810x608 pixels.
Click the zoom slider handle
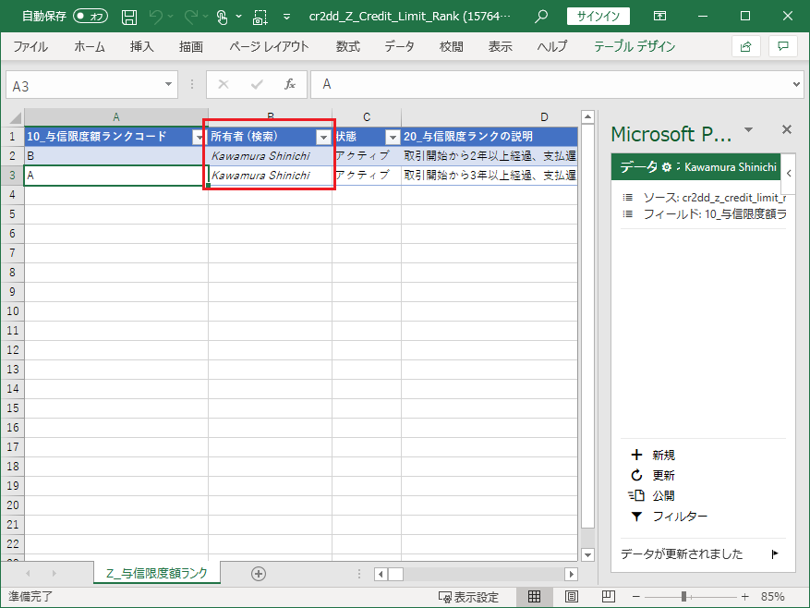pos(684,597)
